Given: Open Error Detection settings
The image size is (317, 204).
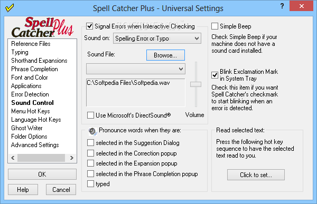Looking at the screenshot, I should coord(30,94).
